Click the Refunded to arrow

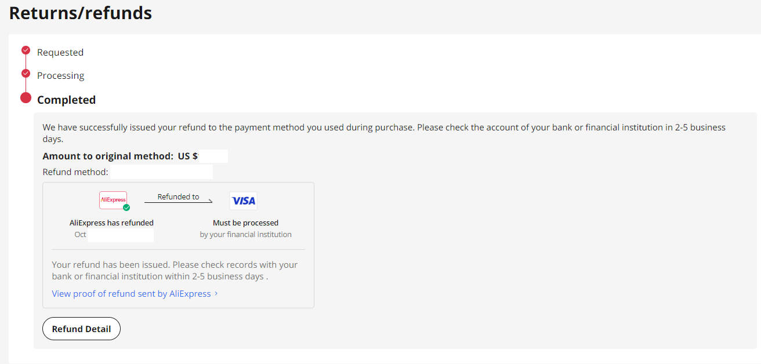pos(179,201)
